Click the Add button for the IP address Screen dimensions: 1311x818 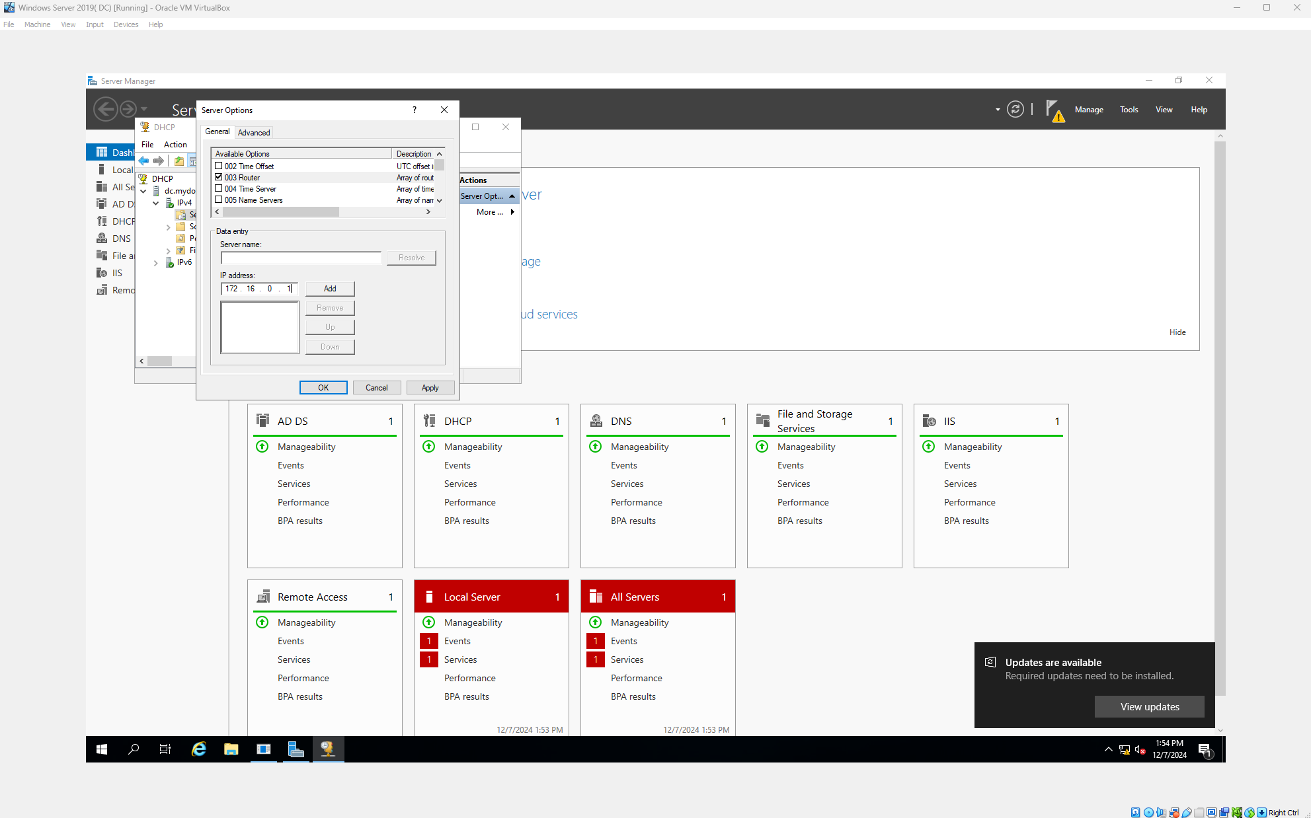(x=330, y=289)
